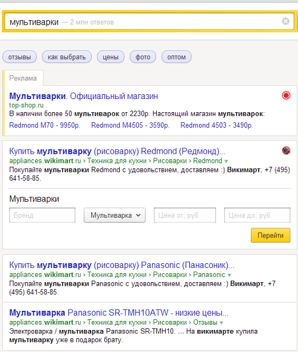Select the цены suggestion chip
298x352 pixels.
(110, 57)
